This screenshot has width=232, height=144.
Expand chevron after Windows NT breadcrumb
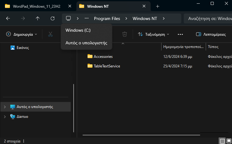pos(164,18)
